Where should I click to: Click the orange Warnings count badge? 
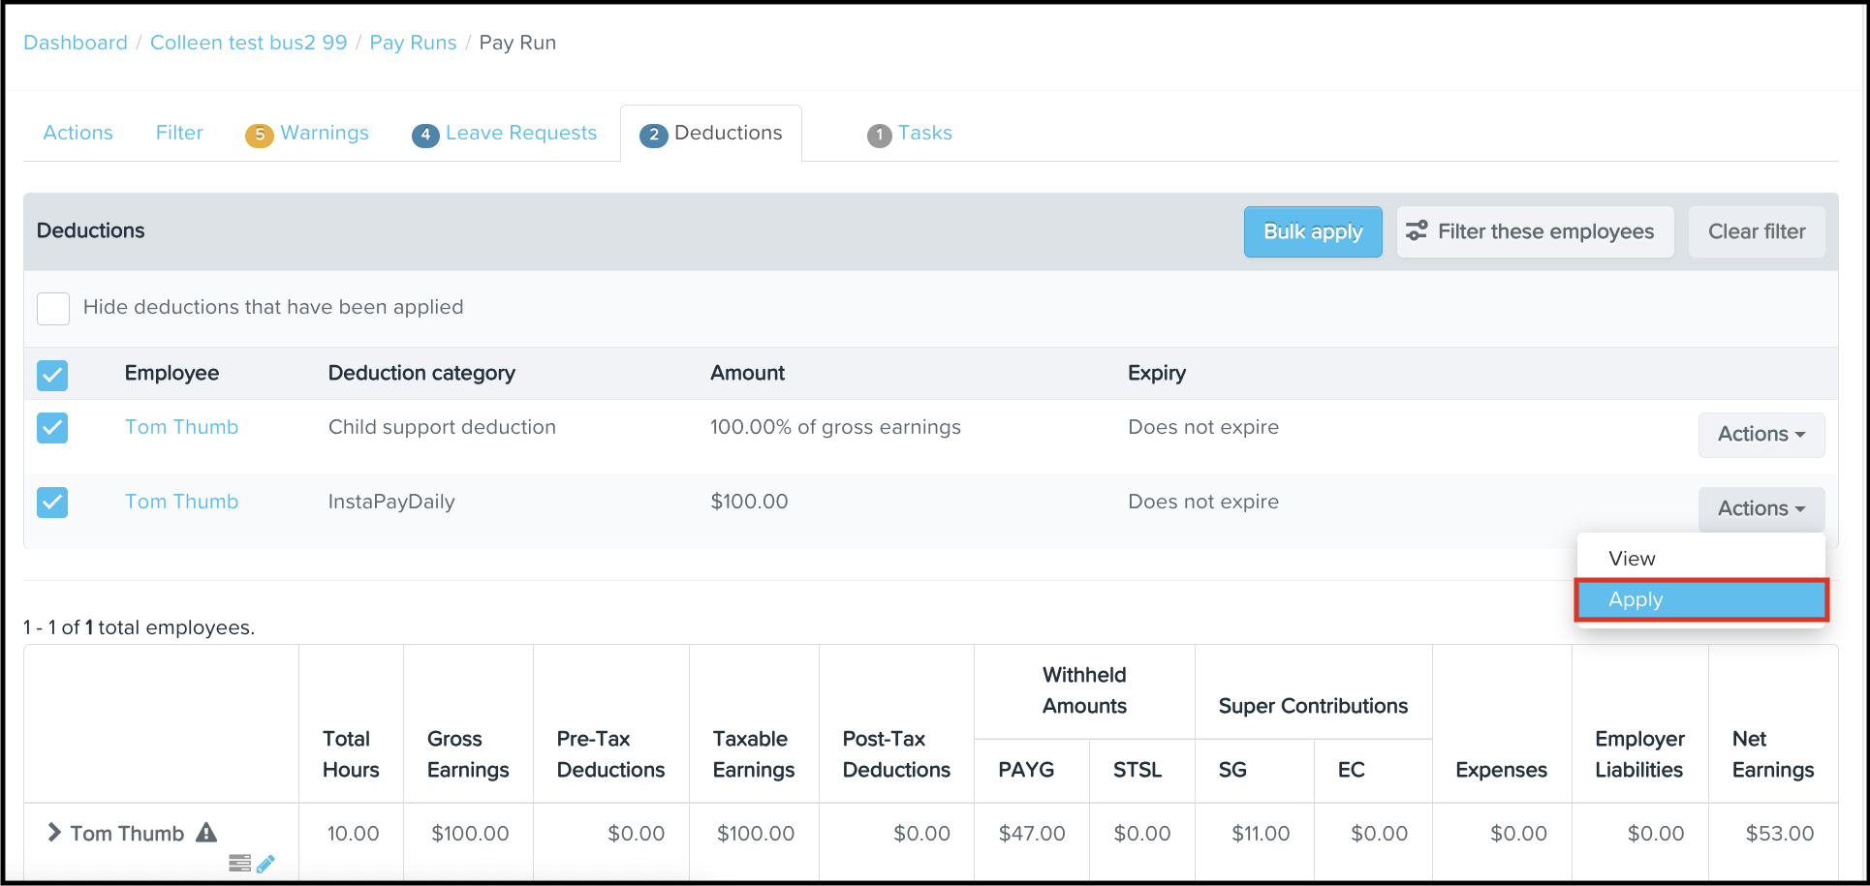(x=259, y=135)
